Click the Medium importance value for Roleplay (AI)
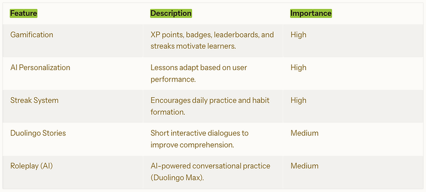The width and height of the screenshot is (426, 192). pos(304,166)
